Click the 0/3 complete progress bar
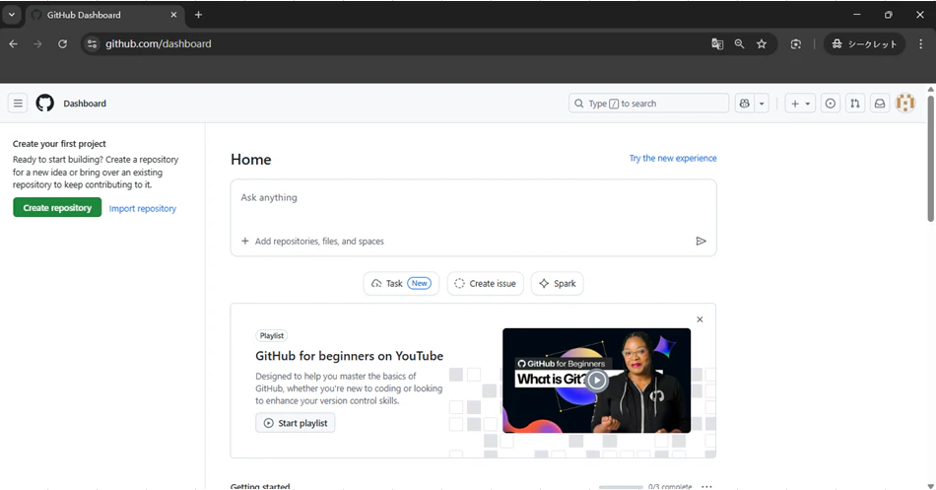Image resolution: width=936 pixels, height=490 pixels. [x=621, y=488]
